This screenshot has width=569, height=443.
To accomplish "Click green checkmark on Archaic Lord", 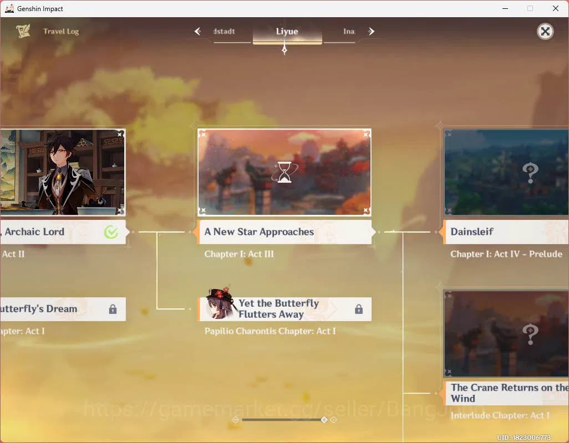I will click(111, 232).
